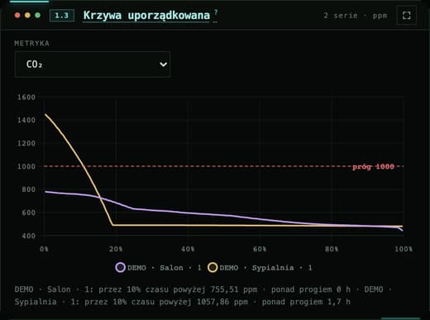Click the dropdown chevron arrow
430x320 pixels.
tap(163, 64)
